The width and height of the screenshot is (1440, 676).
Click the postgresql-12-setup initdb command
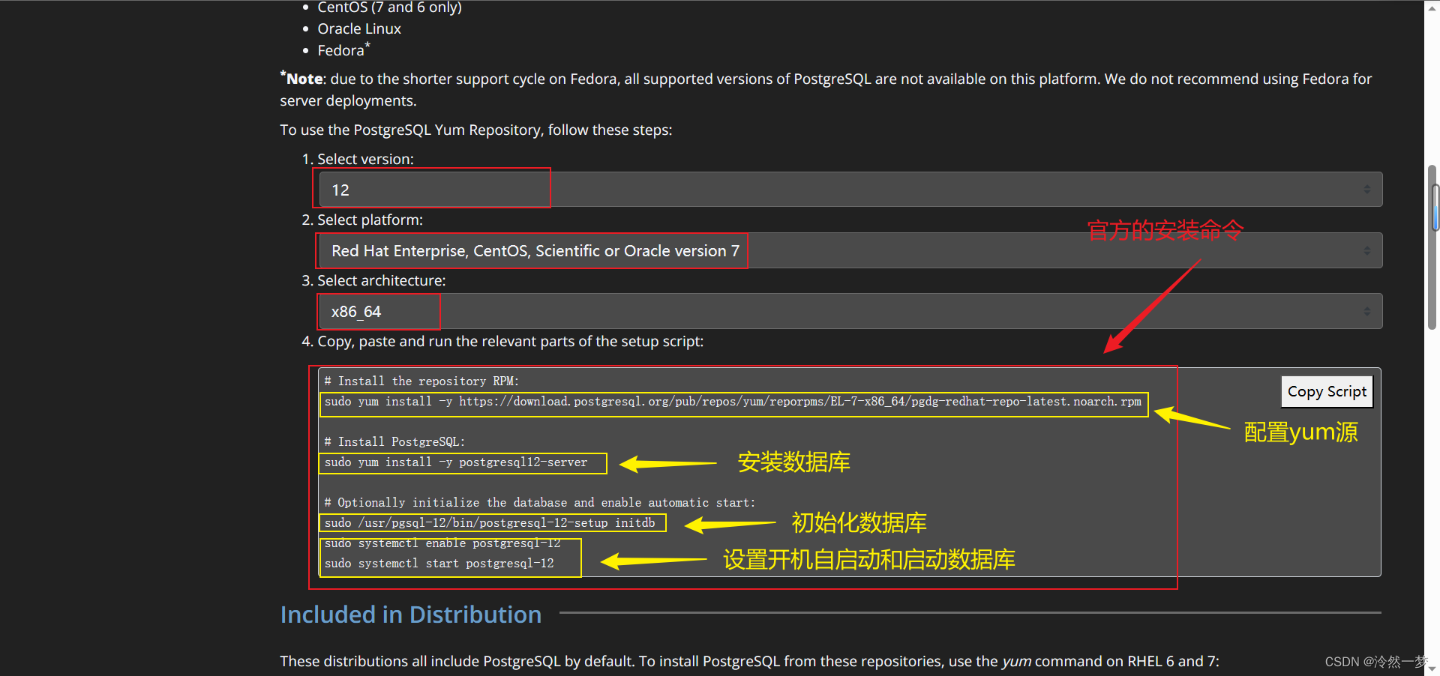pyautogui.click(x=490, y=523)
